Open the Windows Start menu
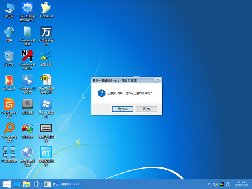 tap(7, 184)
